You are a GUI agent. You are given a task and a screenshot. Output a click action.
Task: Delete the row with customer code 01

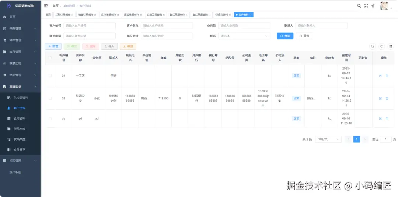tap(387, 76)
